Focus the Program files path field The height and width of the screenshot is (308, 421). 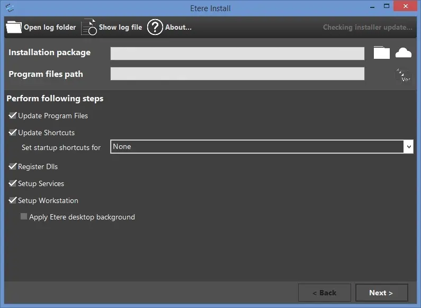coord(237,74)
